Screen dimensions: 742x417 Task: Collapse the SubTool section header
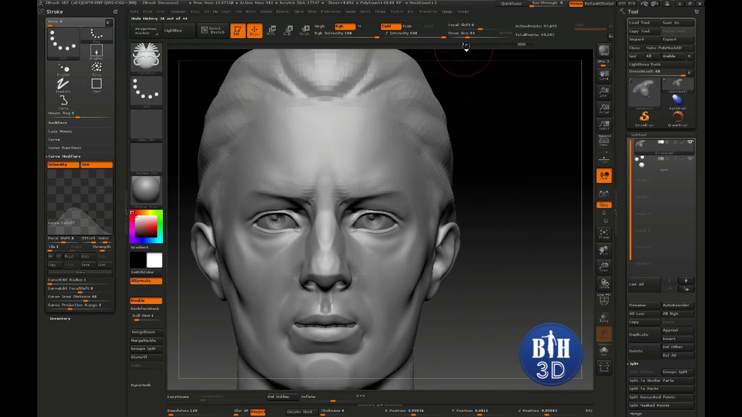(x=639, y=135)
